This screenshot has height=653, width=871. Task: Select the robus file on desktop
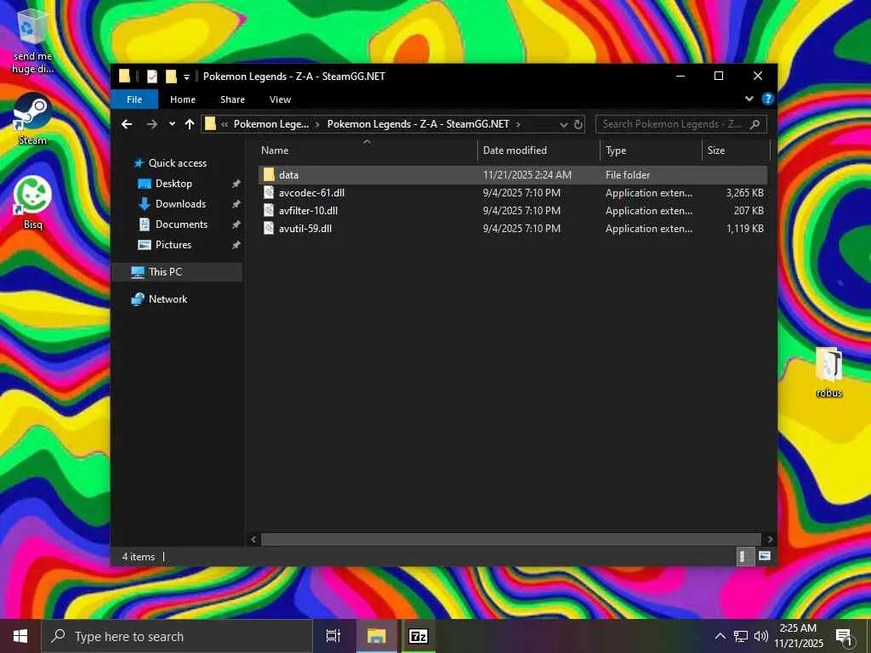point(828,372)
